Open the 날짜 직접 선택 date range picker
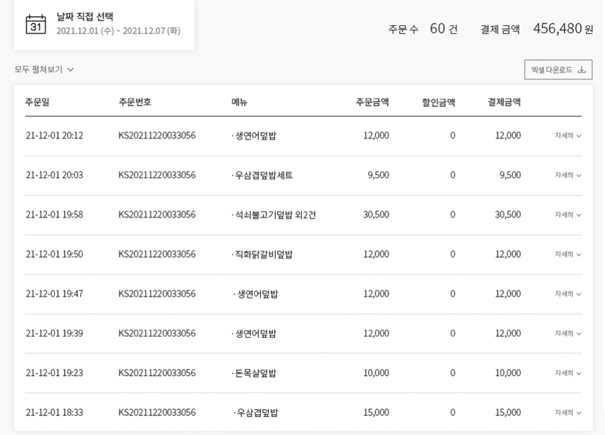This screenshot has width=605, height=435. [104, 25]
